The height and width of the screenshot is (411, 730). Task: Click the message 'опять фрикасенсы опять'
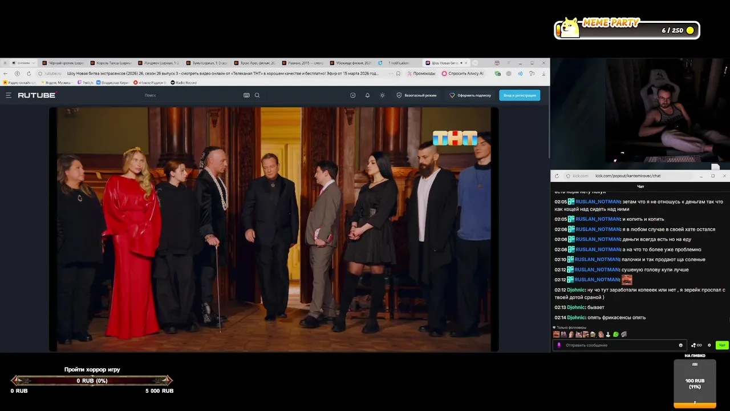coord(617,317)
